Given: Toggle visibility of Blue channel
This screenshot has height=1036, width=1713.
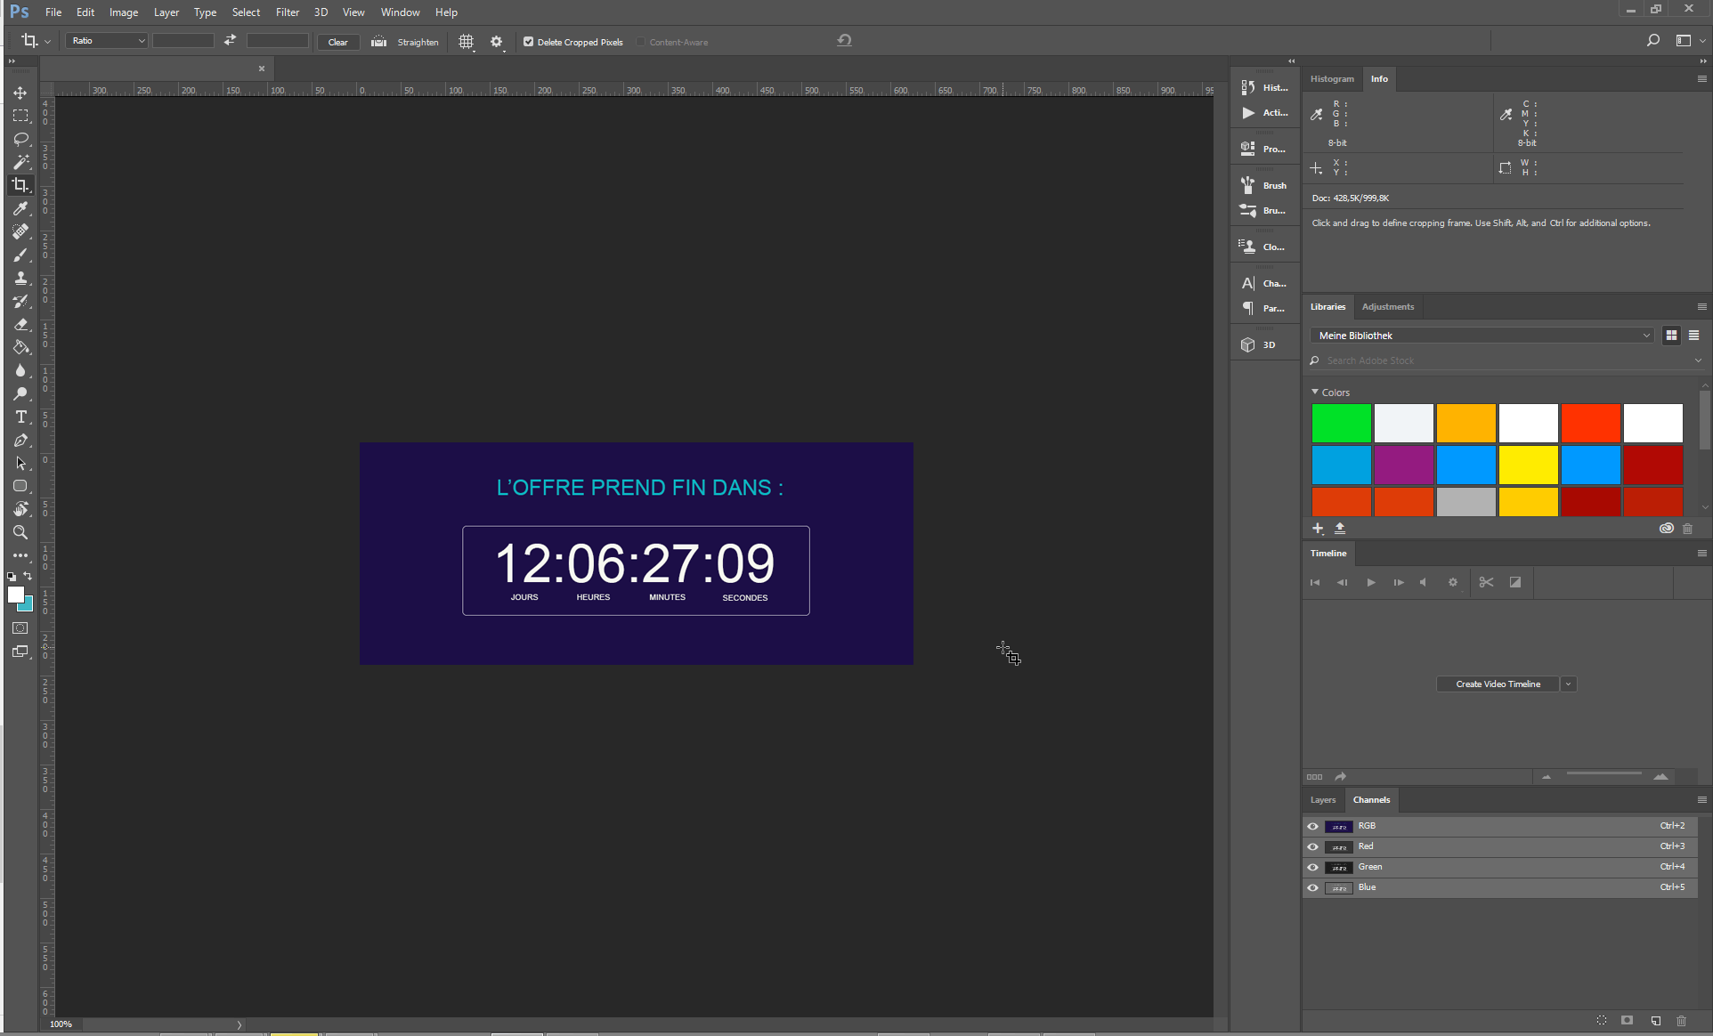Looking at the screenshot, I should click(x=1312, y=887).
